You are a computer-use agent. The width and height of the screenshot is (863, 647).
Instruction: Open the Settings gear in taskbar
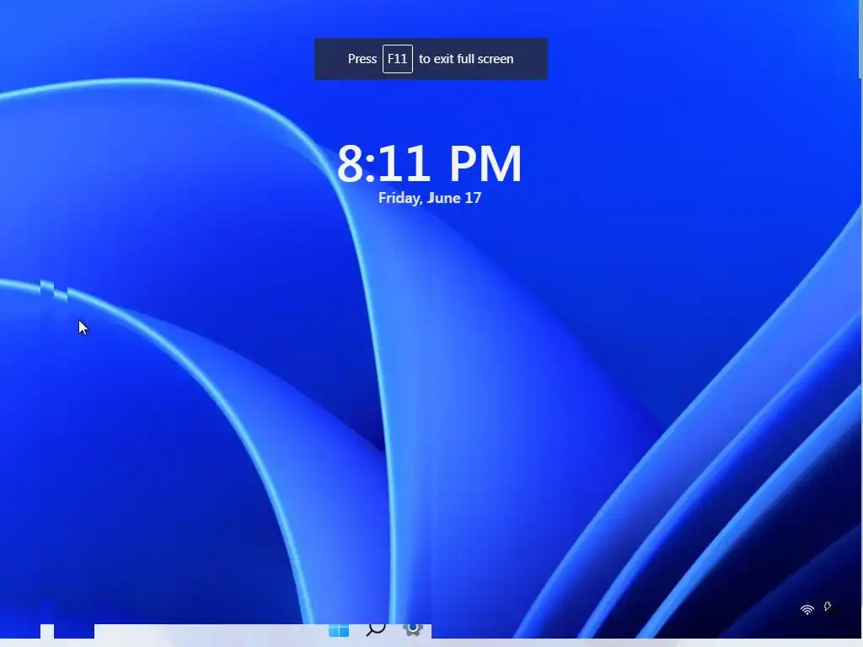click(413, 629)
